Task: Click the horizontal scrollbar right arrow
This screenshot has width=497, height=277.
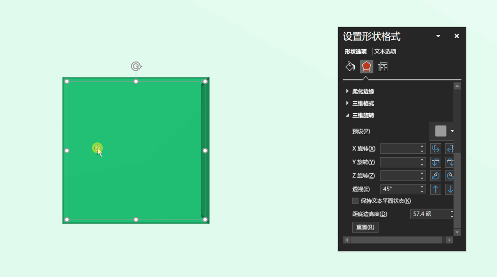Action: (449, 240)
